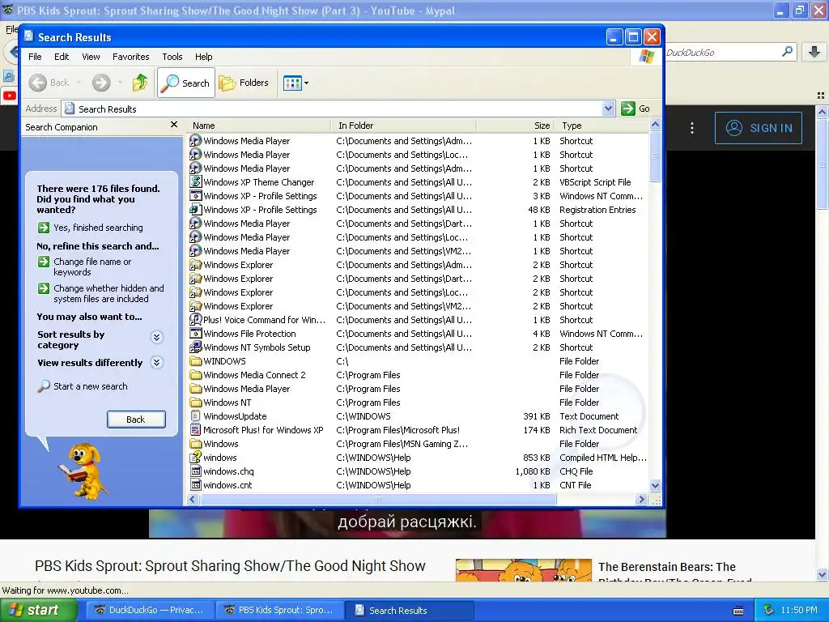Click SIGN IN on YouTube page
This screenshot has width=829, height=622.
click(x=758, y=128)
